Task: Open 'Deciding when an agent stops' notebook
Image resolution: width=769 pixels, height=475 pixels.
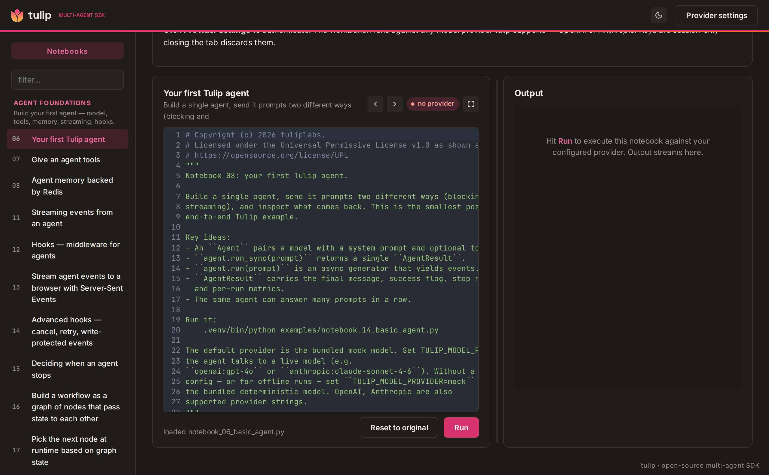Action: [x=67, y=369]
